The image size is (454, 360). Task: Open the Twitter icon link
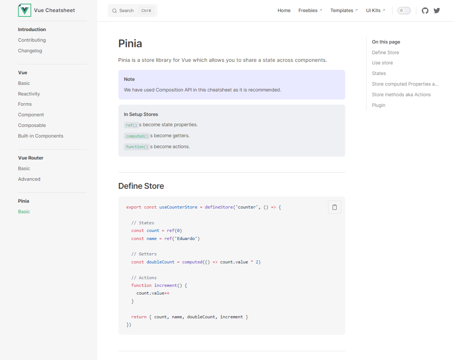coord(437,11)
